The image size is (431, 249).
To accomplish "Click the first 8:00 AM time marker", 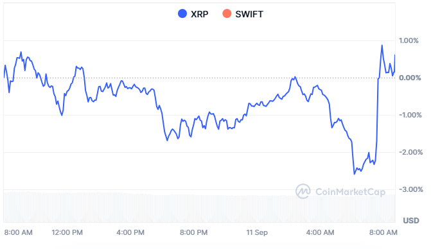I will 18,232.
